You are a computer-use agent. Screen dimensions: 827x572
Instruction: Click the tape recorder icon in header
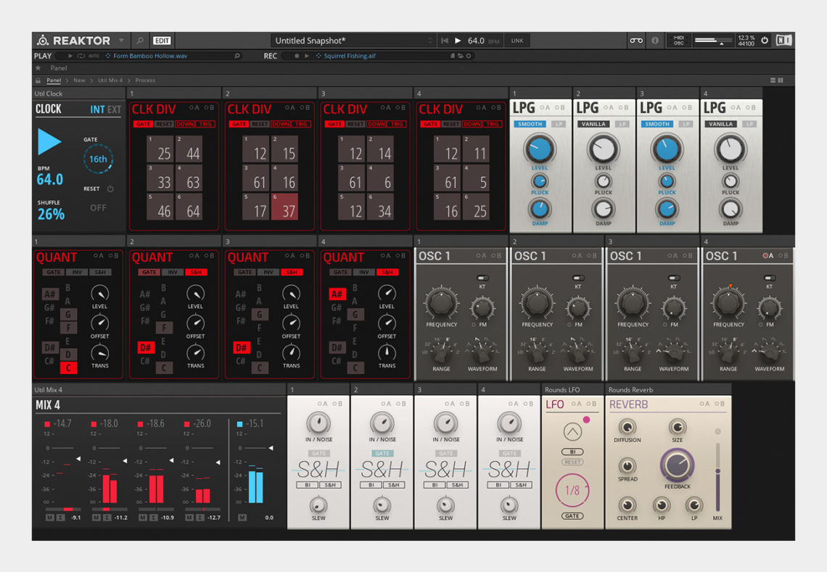point(635,41)
